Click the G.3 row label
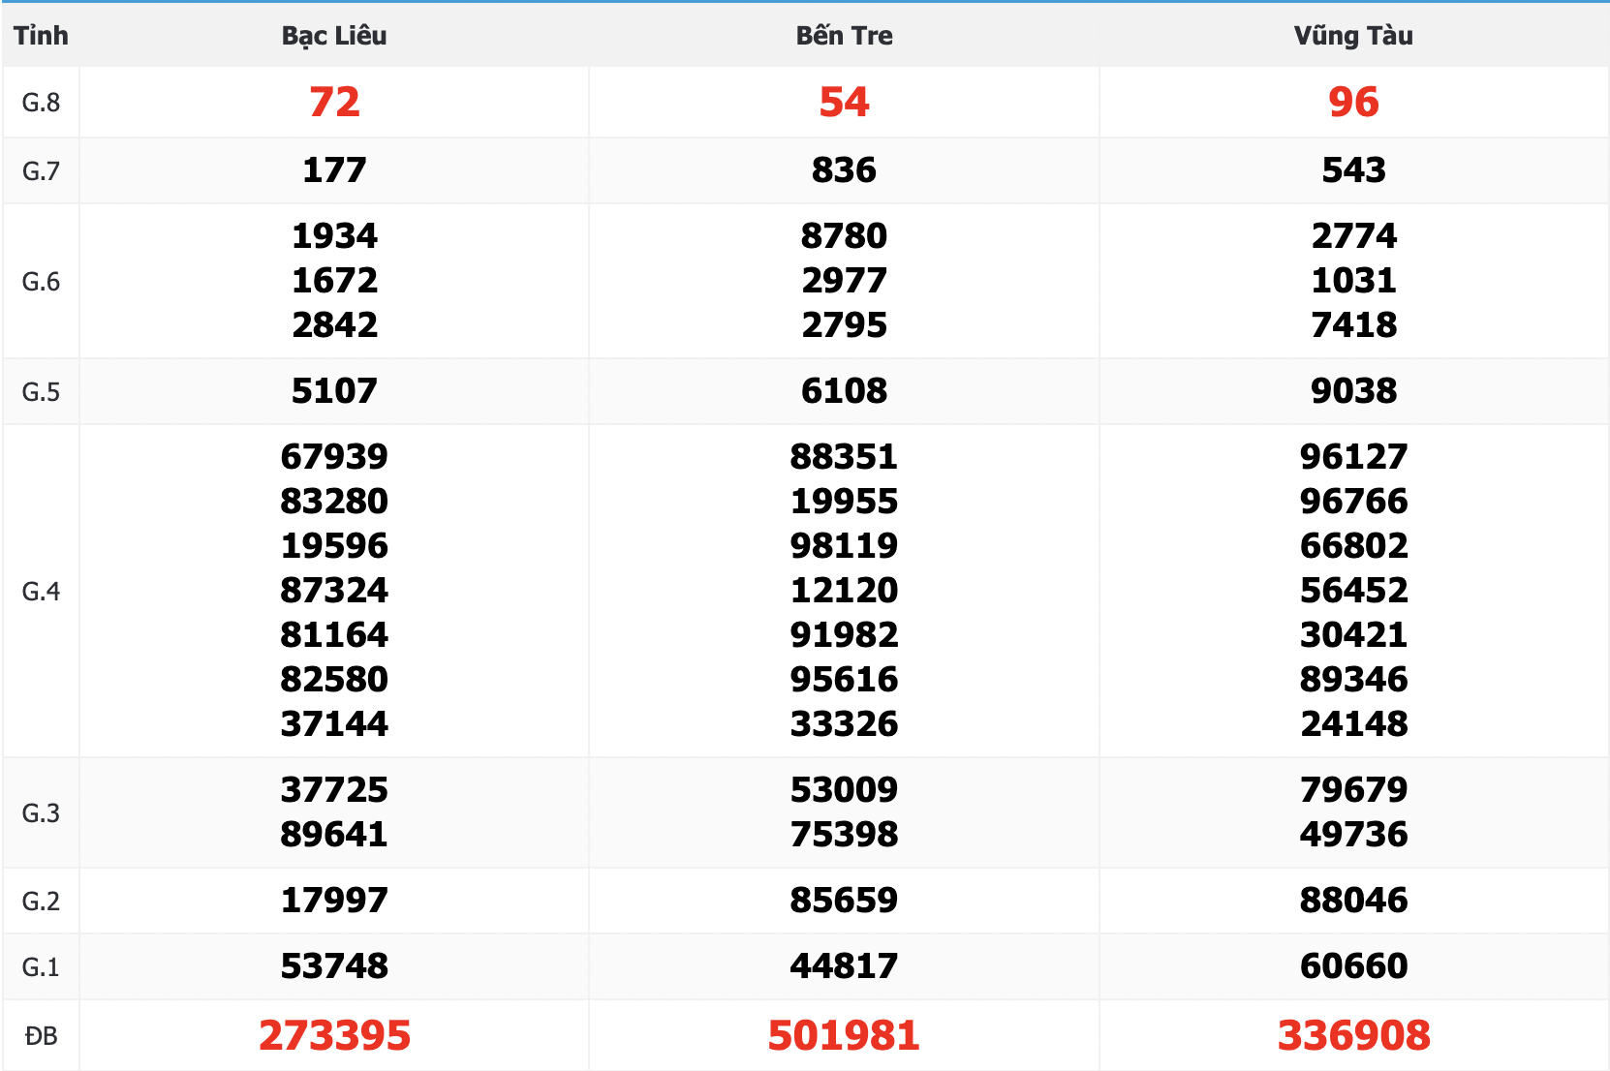 click(41, 813)
